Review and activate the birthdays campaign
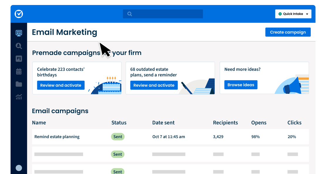The image size is (326, 174). point(61,85)
